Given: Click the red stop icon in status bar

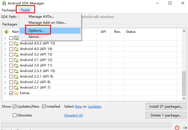Looking at the screenshot, I should point(177,128).
